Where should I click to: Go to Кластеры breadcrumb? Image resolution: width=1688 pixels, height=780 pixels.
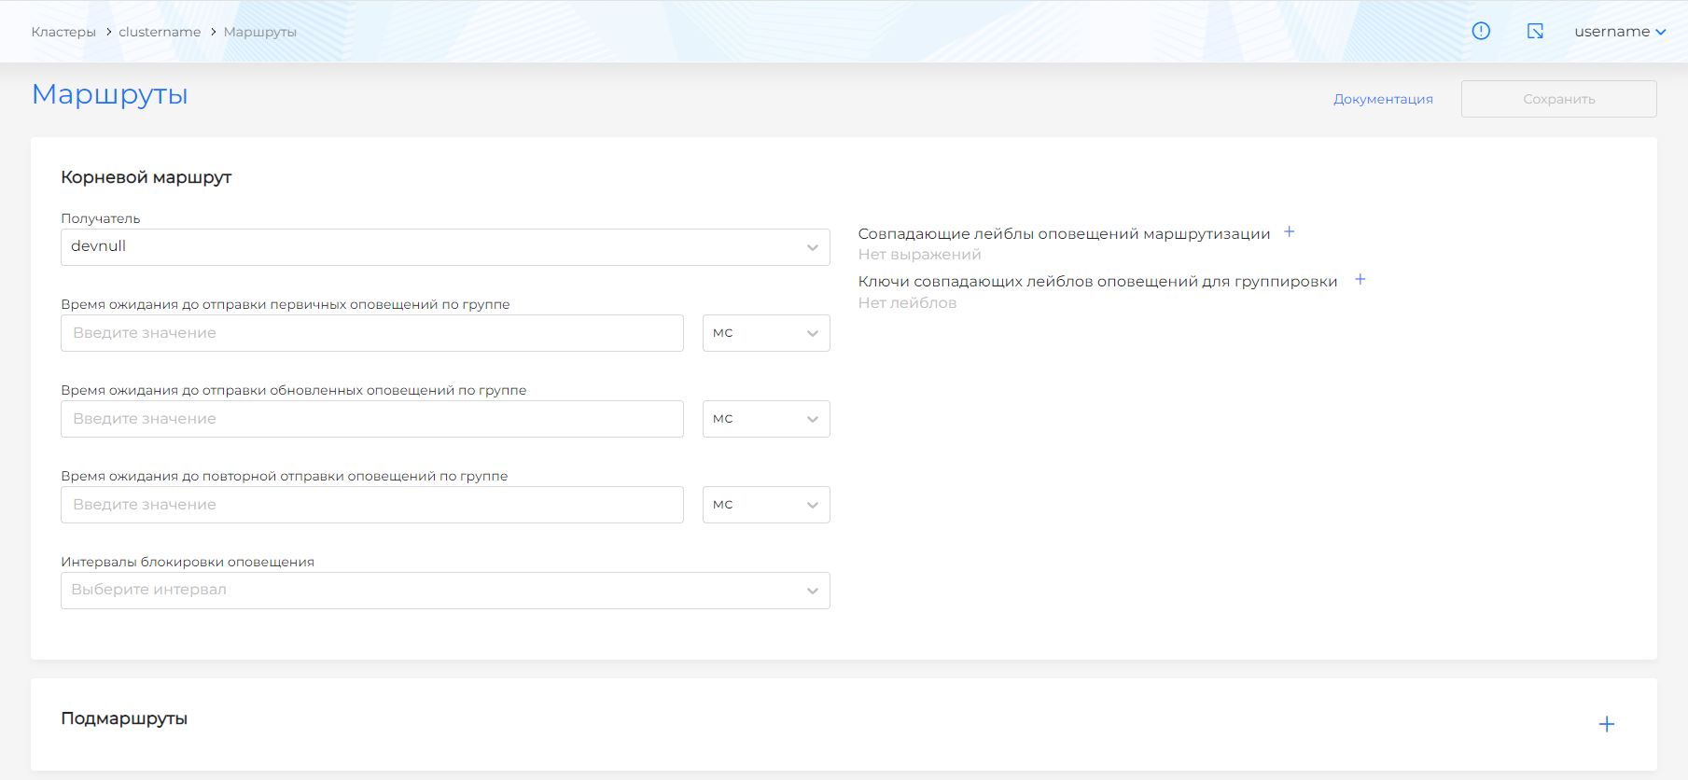tap(63, 32)
